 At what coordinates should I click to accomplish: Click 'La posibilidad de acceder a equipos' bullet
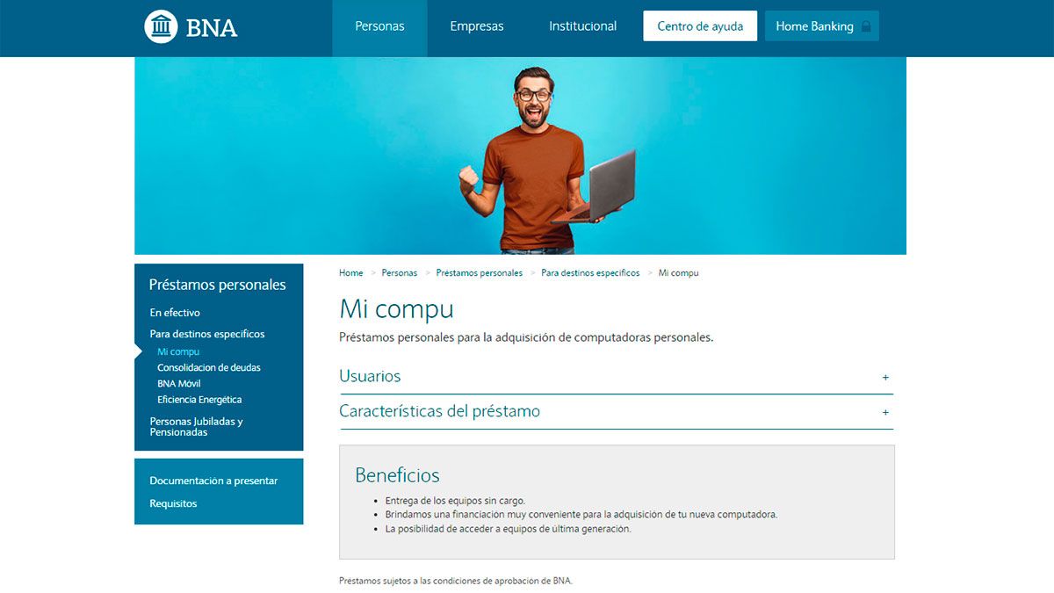coord(509,529)
